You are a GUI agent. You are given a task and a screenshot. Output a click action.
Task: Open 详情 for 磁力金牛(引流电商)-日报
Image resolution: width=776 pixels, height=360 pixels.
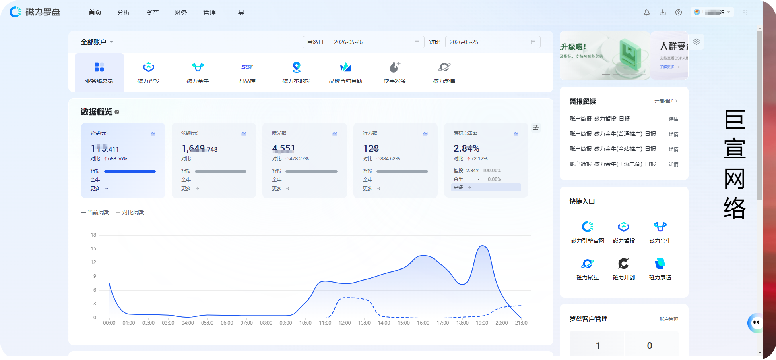pos(673,164)
